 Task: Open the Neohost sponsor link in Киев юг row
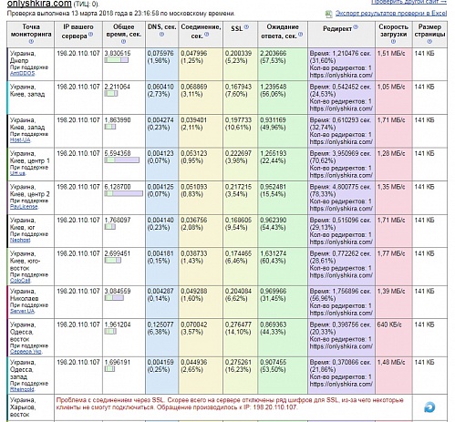[20, 241]
